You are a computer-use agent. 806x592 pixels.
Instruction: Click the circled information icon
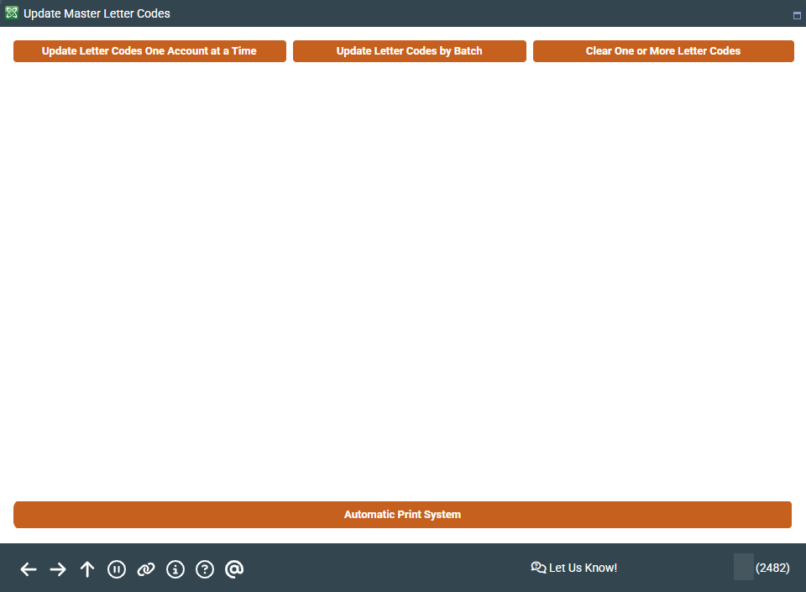click(x=175, y=569)
